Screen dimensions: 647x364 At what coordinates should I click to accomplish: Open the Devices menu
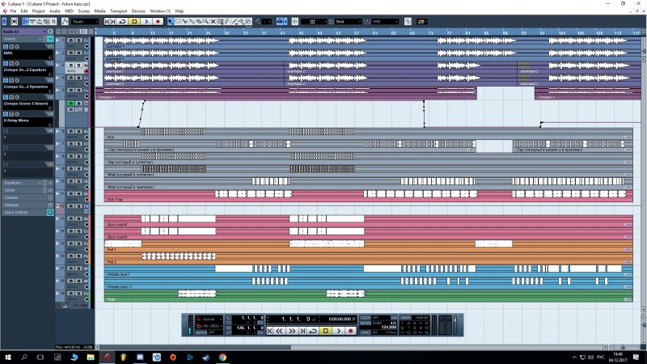(138, 11)
